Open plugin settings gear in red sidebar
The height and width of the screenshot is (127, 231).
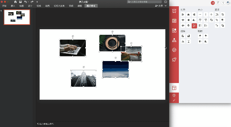[x=174, y=95]
